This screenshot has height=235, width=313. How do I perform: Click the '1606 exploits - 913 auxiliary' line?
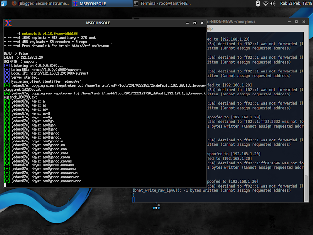58,38
